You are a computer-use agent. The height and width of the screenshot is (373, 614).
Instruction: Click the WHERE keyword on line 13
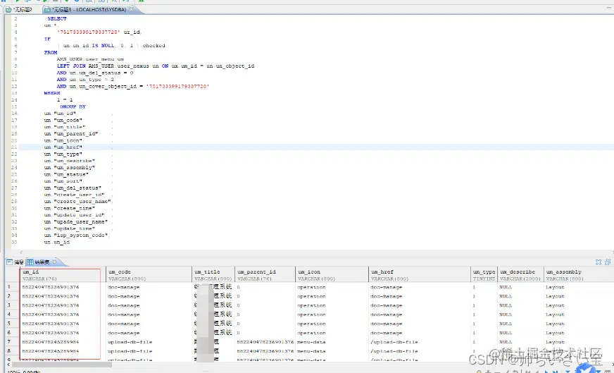tap(52, 93)
